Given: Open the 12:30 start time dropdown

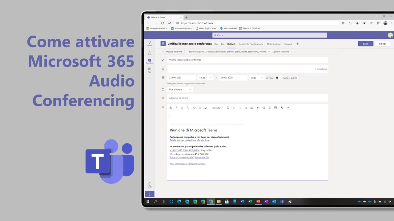Looking at the screenshot, I should [x=205, y=78].
